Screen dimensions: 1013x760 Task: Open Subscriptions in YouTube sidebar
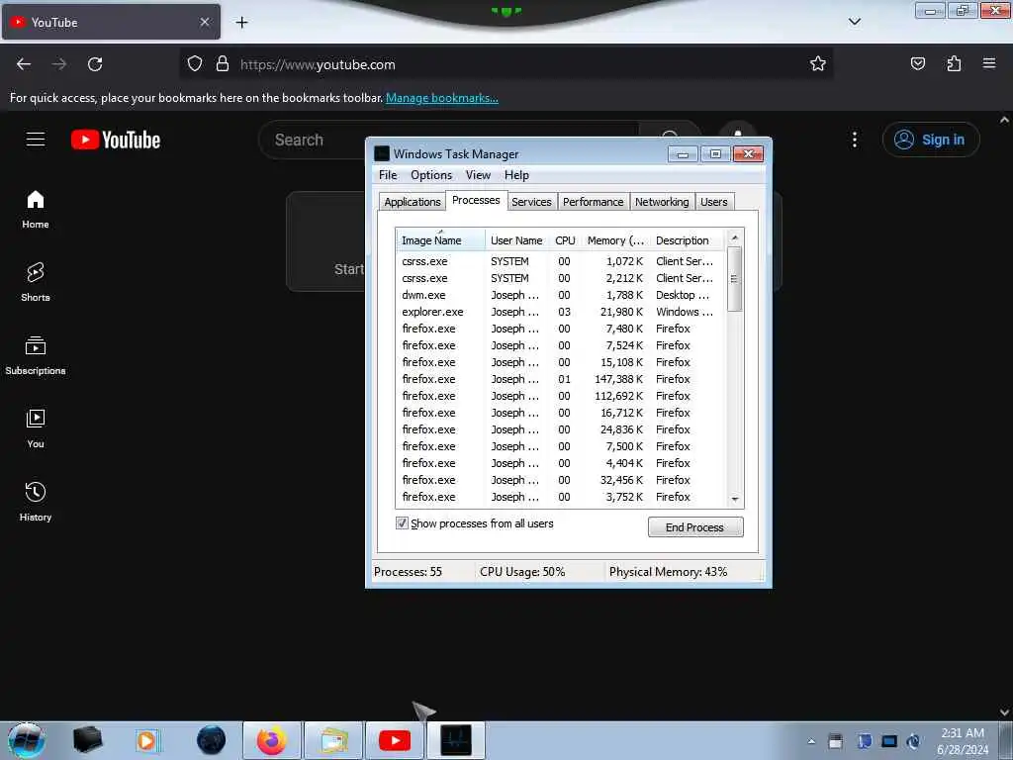click(x=36, y=355)
